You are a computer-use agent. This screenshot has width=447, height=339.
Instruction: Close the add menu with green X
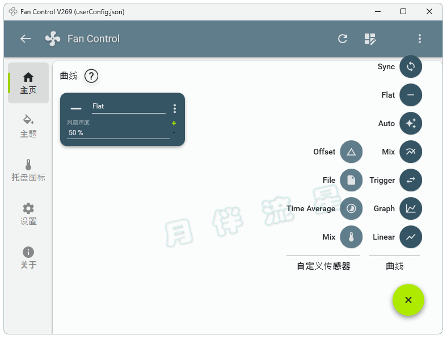pos(408,300)
